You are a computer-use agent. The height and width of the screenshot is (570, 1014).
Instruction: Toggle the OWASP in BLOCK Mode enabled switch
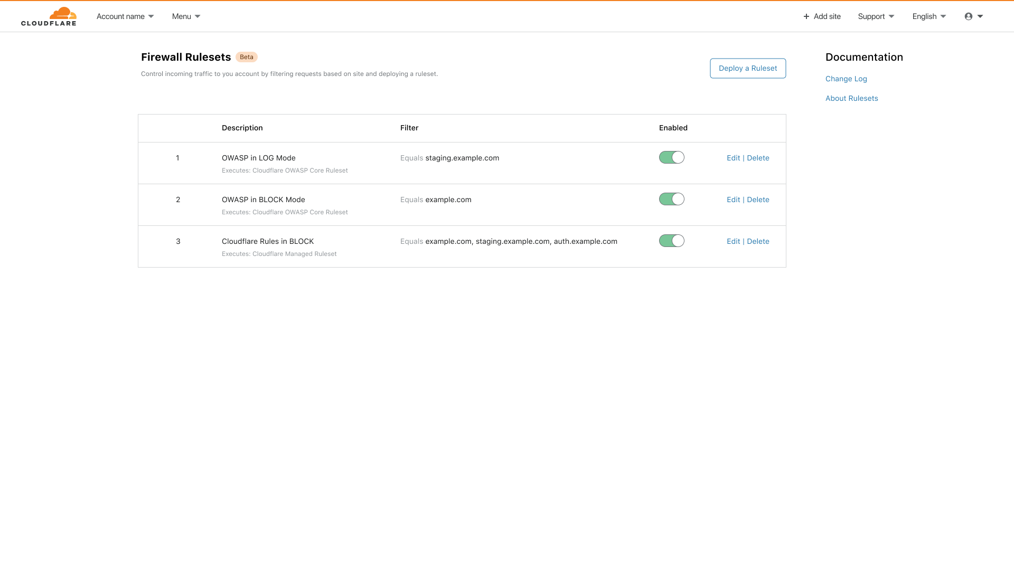pos(671,199)
